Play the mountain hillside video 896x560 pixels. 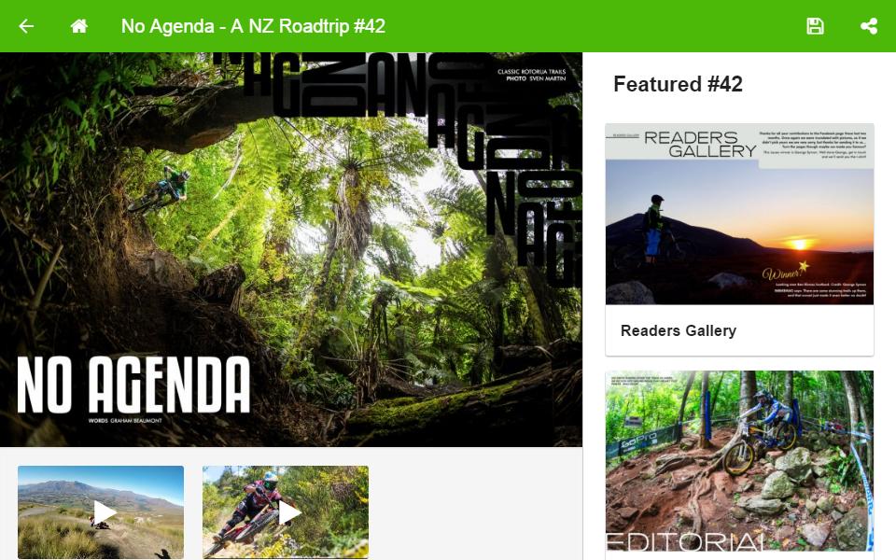(101, 512)
